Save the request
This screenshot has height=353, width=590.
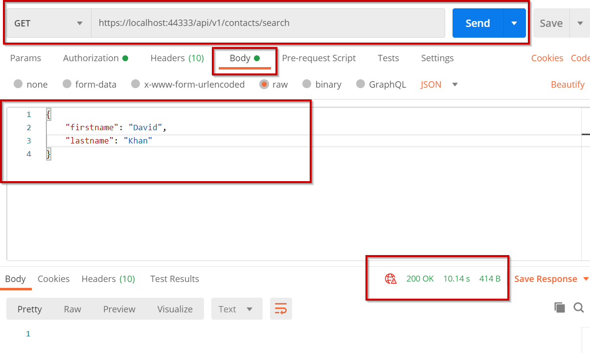tap(551, 23)
